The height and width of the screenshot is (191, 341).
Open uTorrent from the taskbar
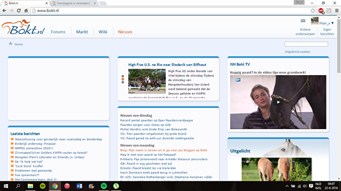coord(116,186)
